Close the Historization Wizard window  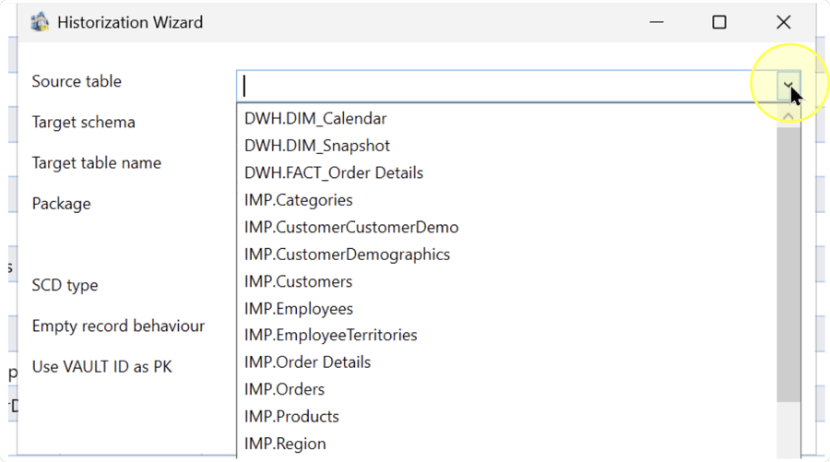tap(783, 22)
